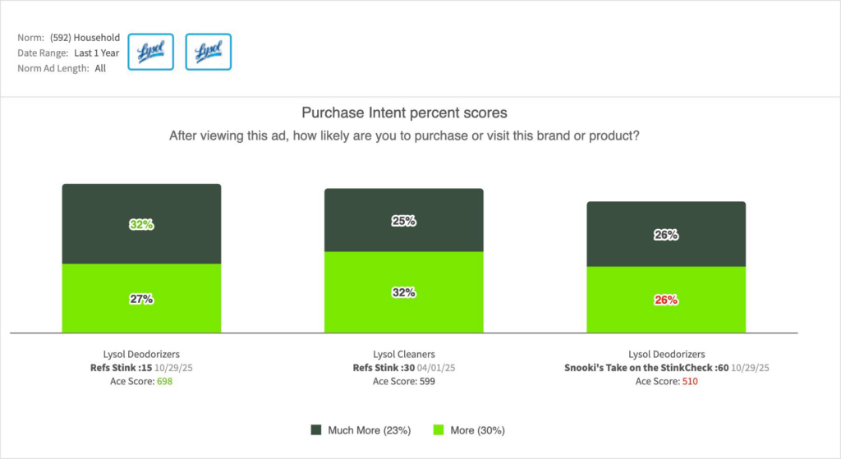Screen dimensions: 841x459
Task: Click the 25% dark segment of middle bar
Action: tap(403, 220)
